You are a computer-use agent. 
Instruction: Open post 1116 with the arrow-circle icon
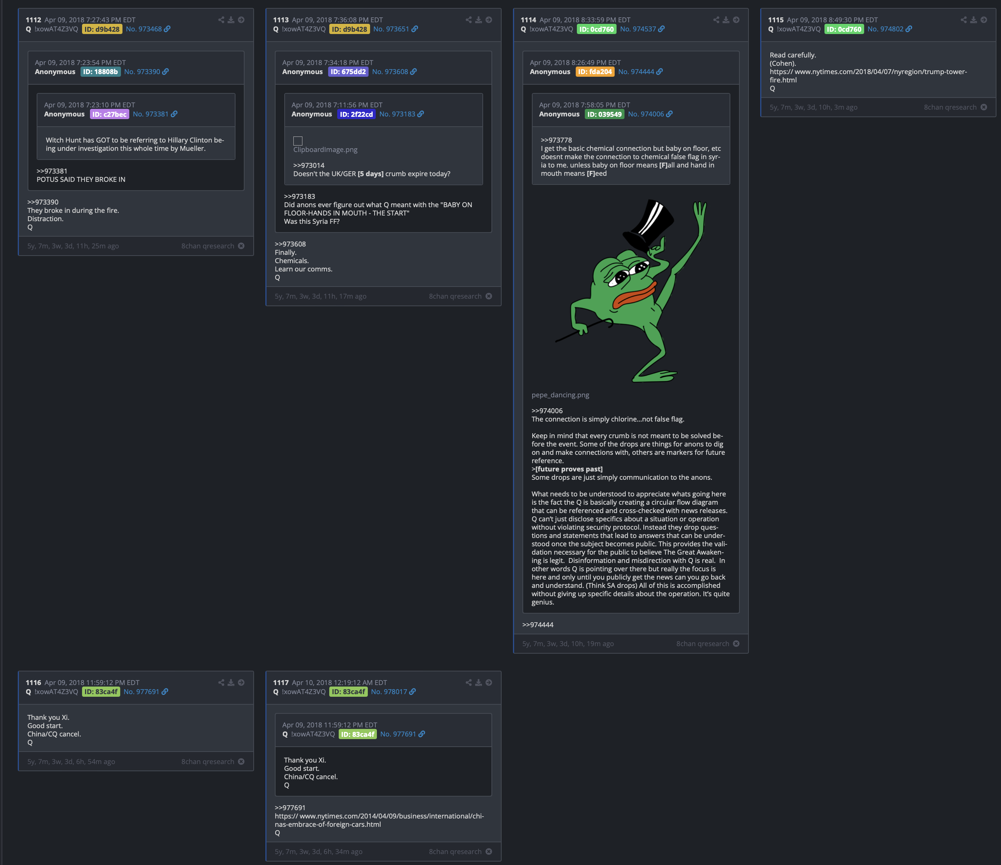click(241, 682)
